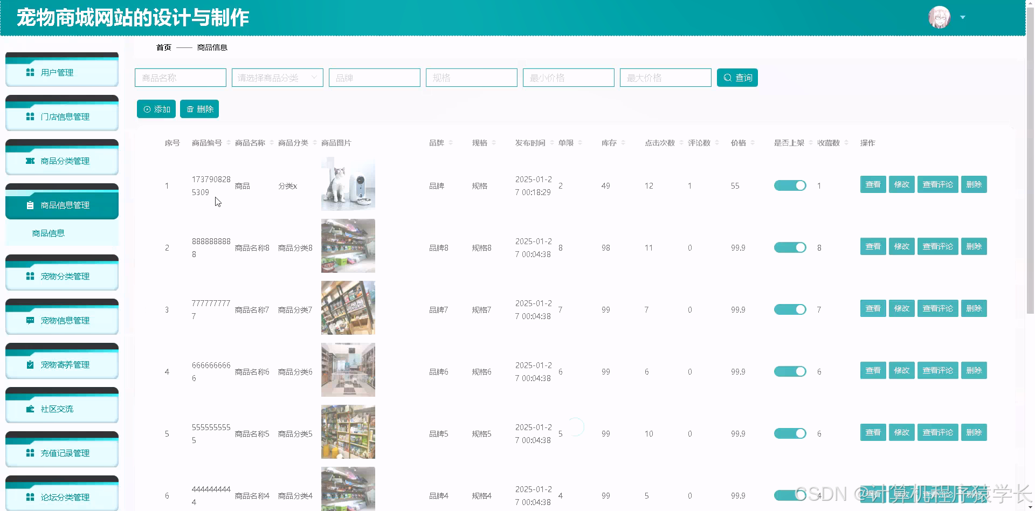Click 查看评论 button for 商品名称5
This screenshot has width=1035, height=511.
coord(937,432)
